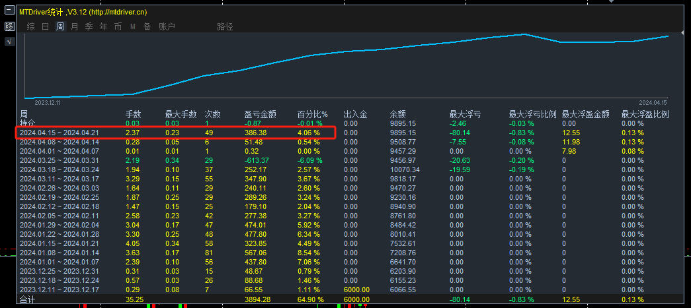The image size is (691, 308).
Task: Open the 路径 path tab
Action: 225,27
